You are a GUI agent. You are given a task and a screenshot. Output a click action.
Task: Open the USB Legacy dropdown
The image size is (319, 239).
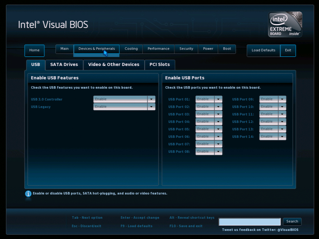pos(151,106)
